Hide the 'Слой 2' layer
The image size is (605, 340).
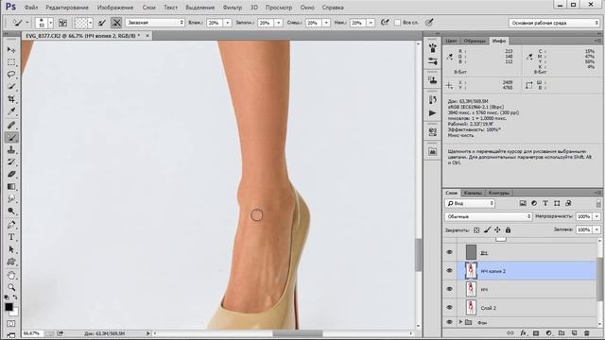pos(449,308)
